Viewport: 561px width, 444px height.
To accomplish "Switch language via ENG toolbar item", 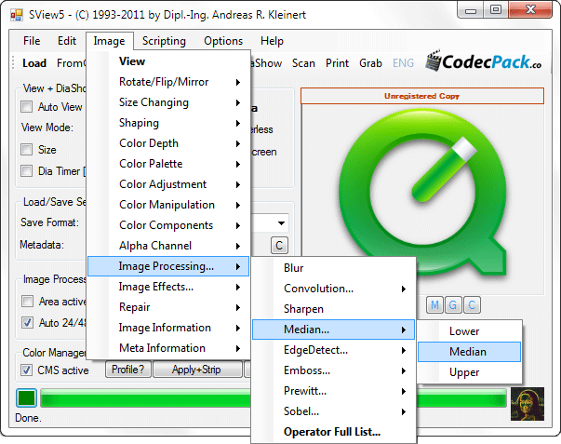I will tap(403, 63).
